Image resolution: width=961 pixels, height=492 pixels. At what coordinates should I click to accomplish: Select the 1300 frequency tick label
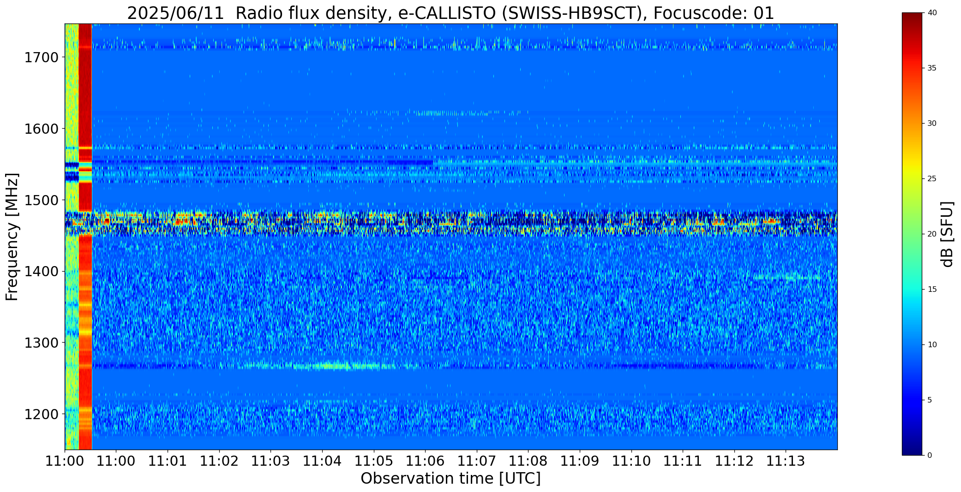[x=41, y=343]
